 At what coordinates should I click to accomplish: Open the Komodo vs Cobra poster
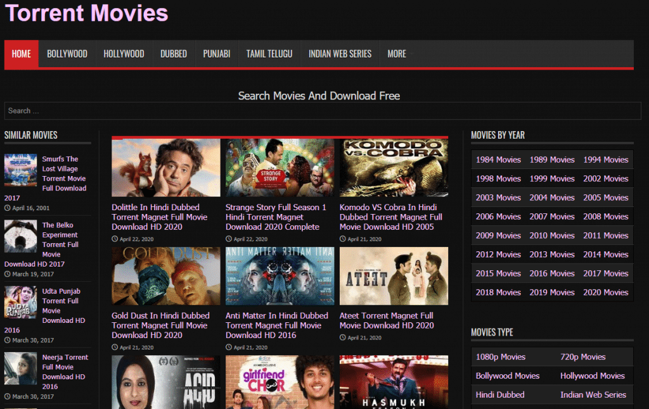394,168
